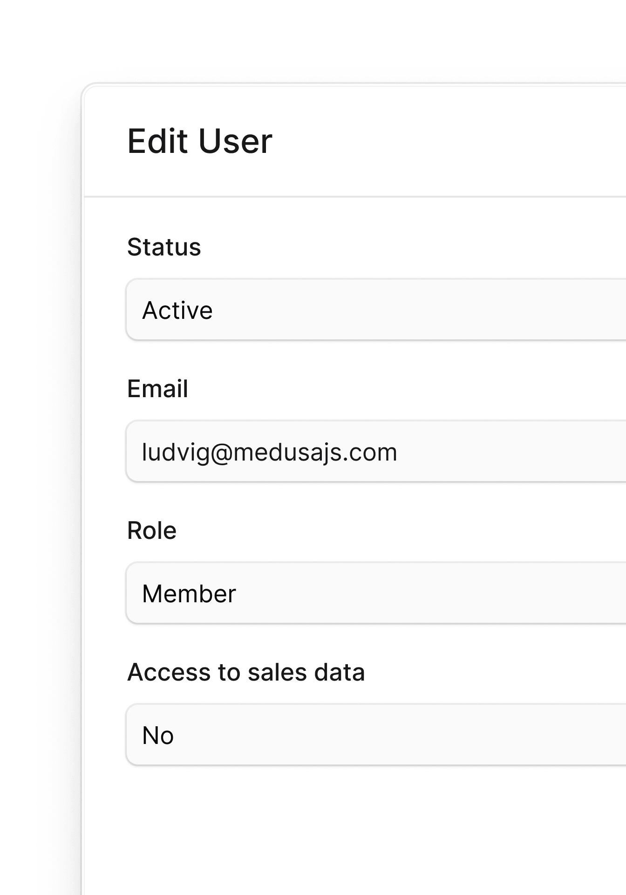626x895 pixels.
Task: Click empty space right of Member in Role field
Action: [x=431, y=593]
